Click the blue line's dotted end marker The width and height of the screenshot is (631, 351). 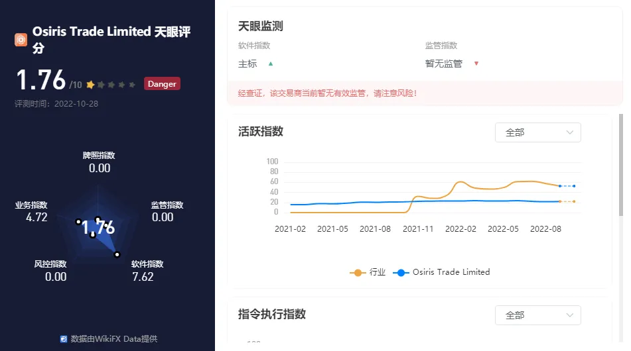(574, 186)
